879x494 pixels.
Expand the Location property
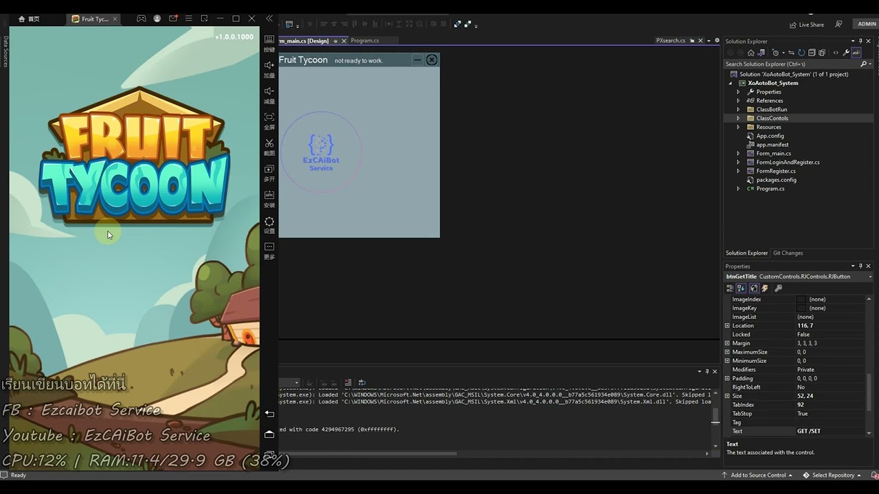click(727, 326)
